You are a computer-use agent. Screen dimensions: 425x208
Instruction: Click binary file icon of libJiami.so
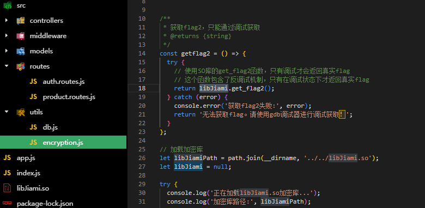[7, 188]
